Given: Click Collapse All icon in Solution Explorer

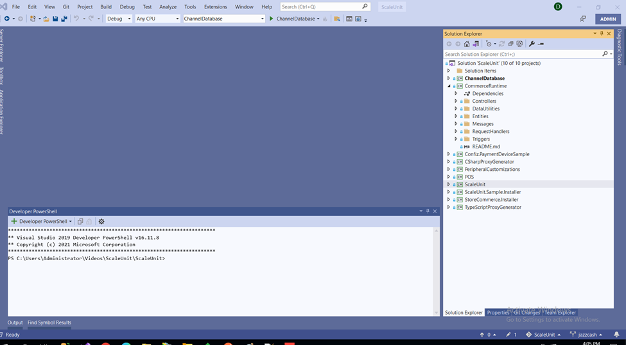Looking at the screenshot, I should point(510,44).
